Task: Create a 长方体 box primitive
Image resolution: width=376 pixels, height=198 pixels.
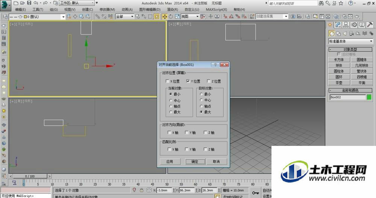Action: [x=339, y=60]
